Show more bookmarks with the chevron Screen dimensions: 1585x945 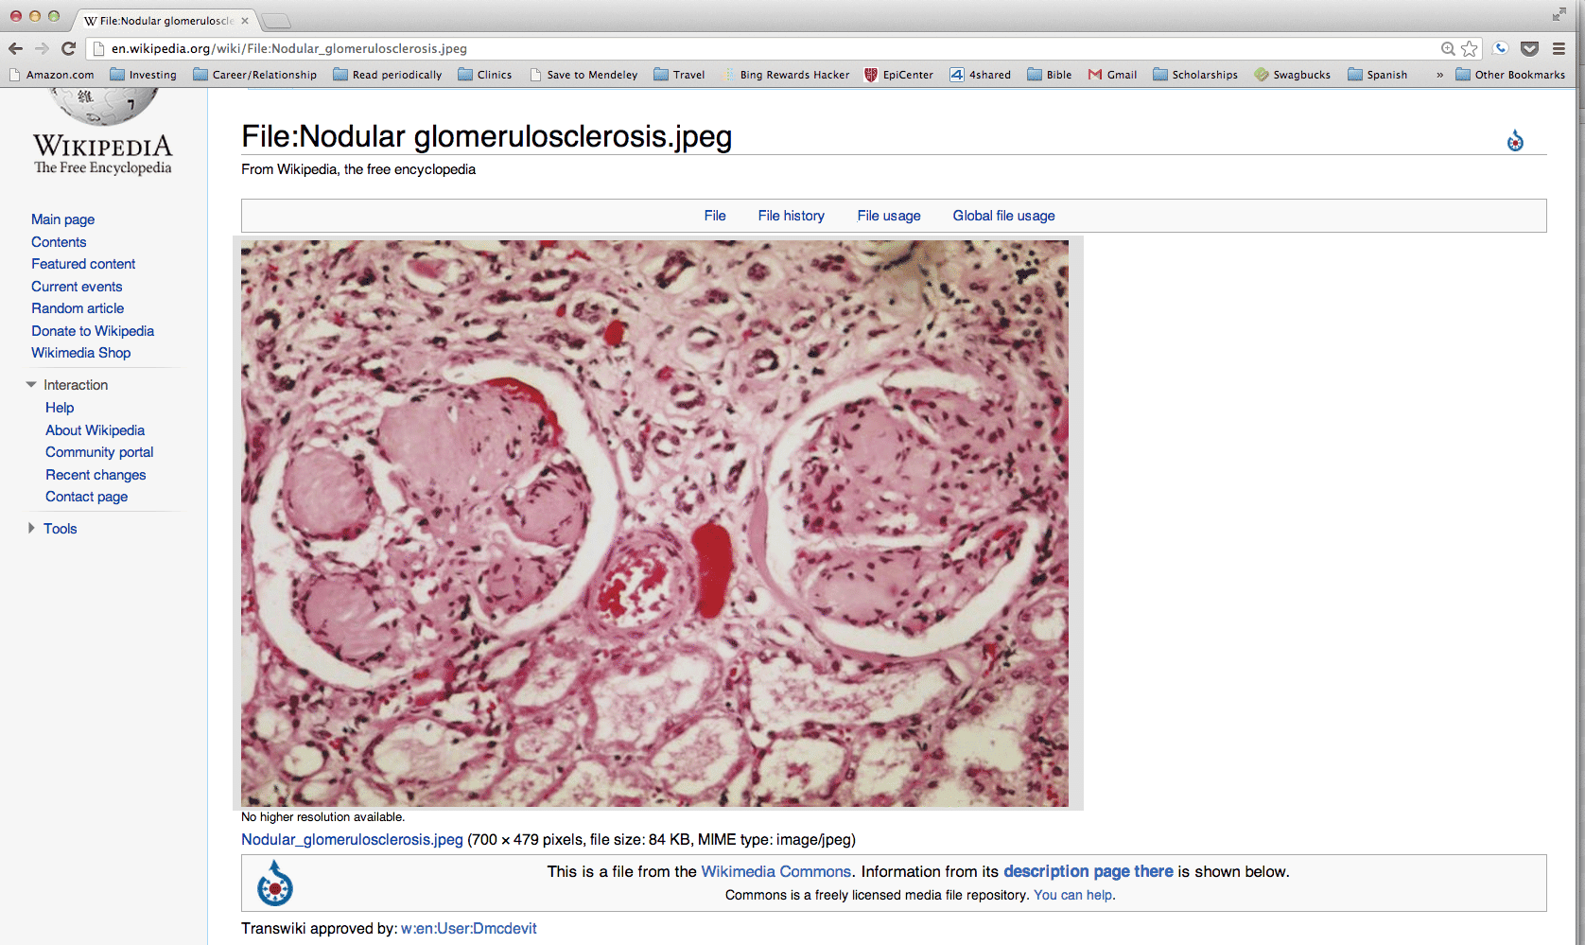point(1439,75)
